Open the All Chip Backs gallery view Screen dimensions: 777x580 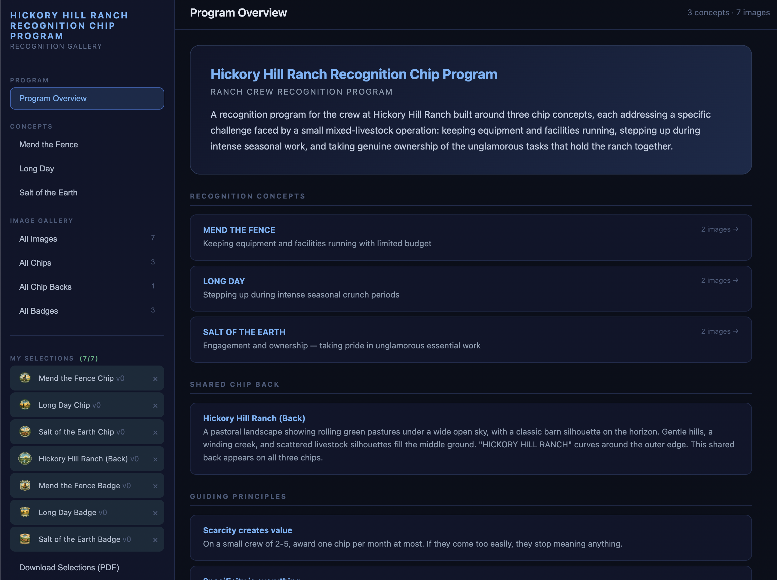[45, 287]
